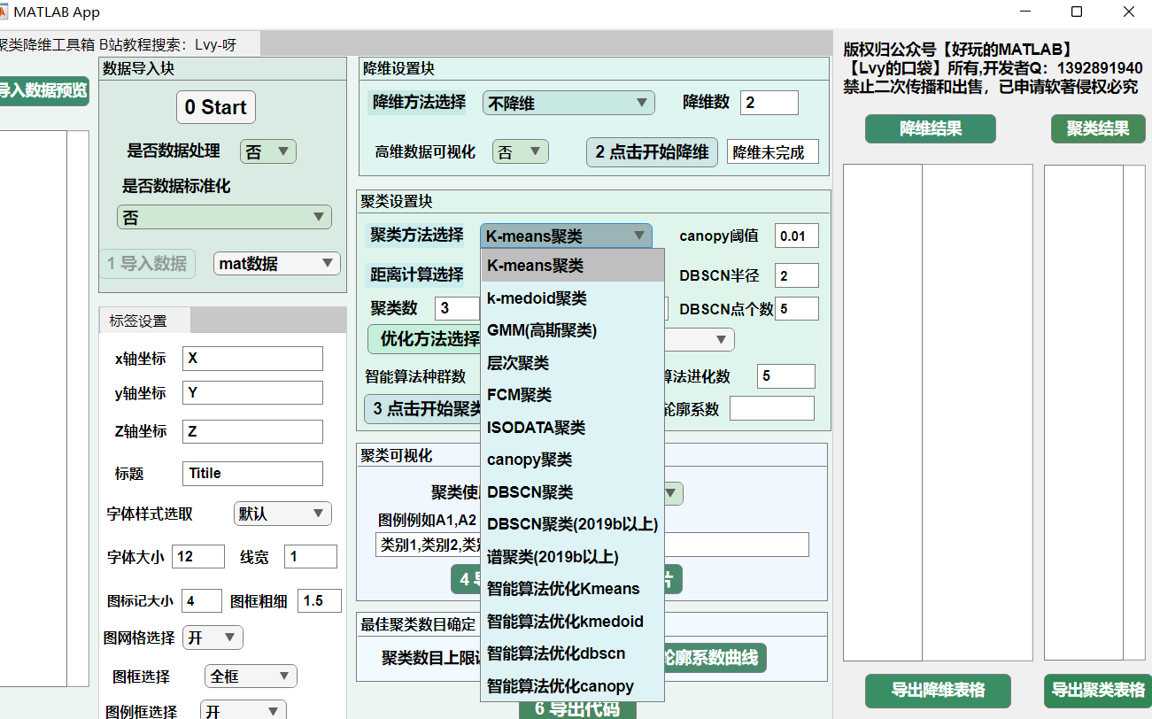1152x719 pixels.
Task: Select ISODATA聚类 option
Action: tap(536, 428)
